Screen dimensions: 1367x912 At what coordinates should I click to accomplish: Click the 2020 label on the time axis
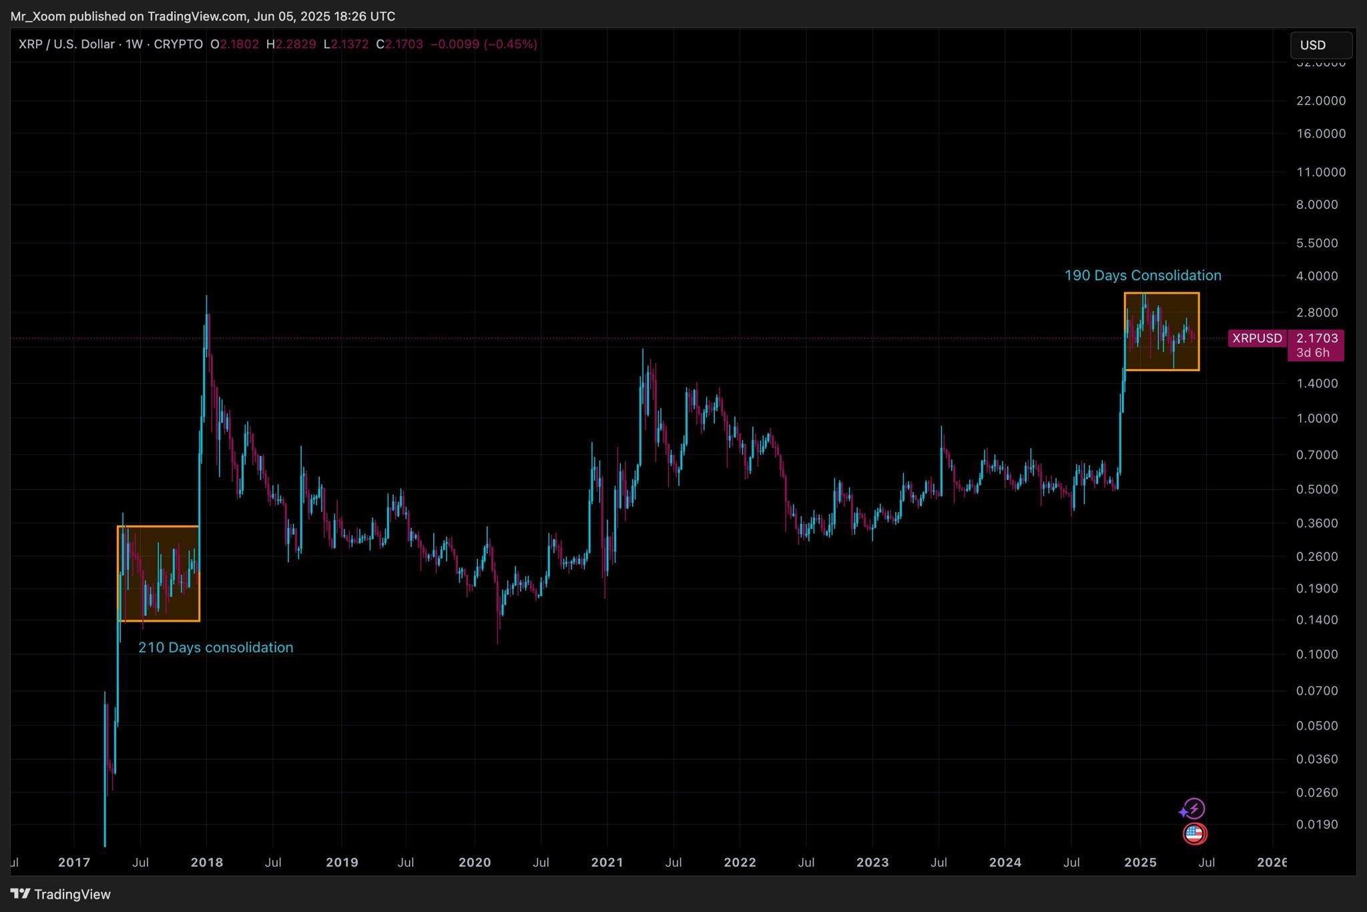pos(475,863)
